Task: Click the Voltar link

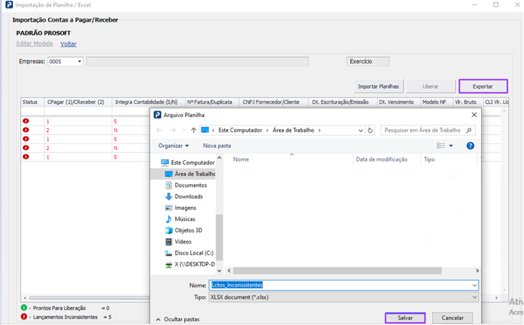Action: [69, 44]
